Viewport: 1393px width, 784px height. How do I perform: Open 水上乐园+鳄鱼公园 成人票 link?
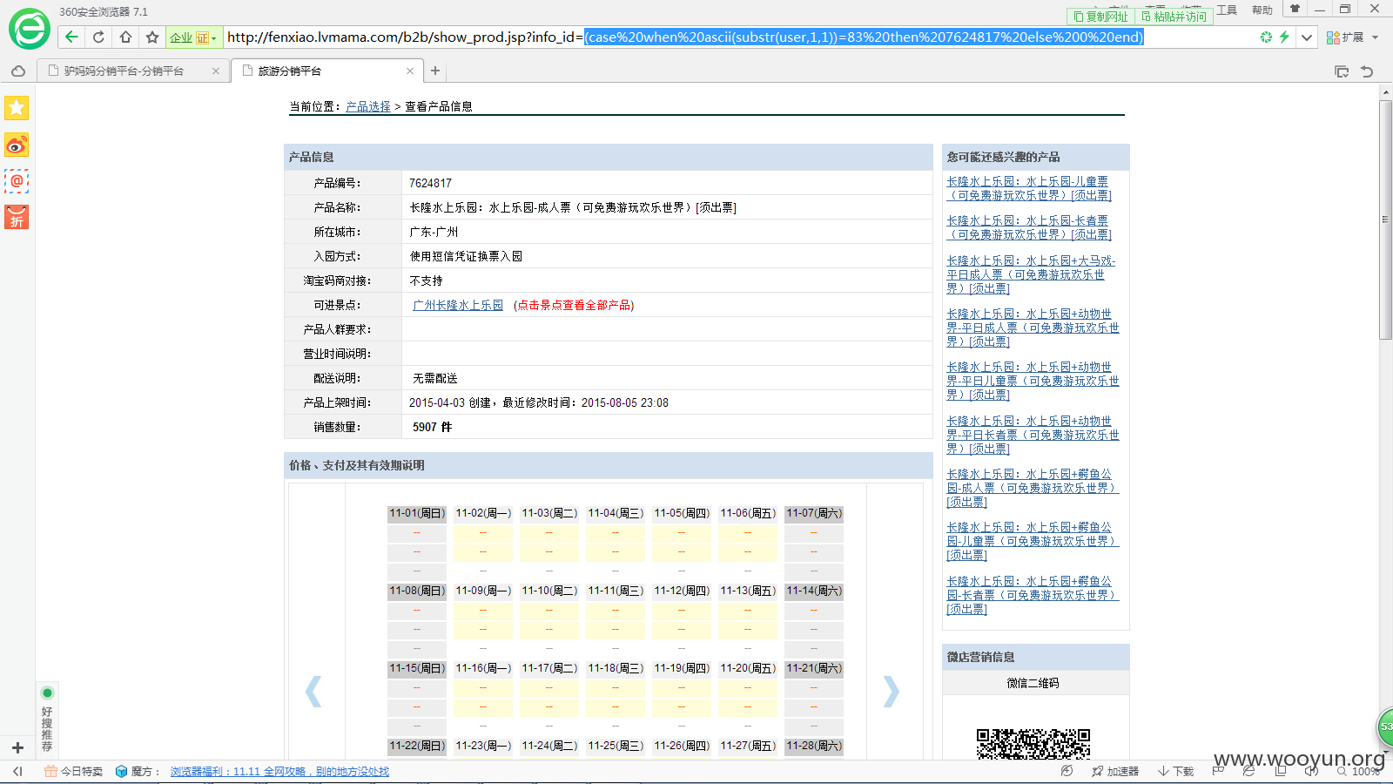[1033, 488]
